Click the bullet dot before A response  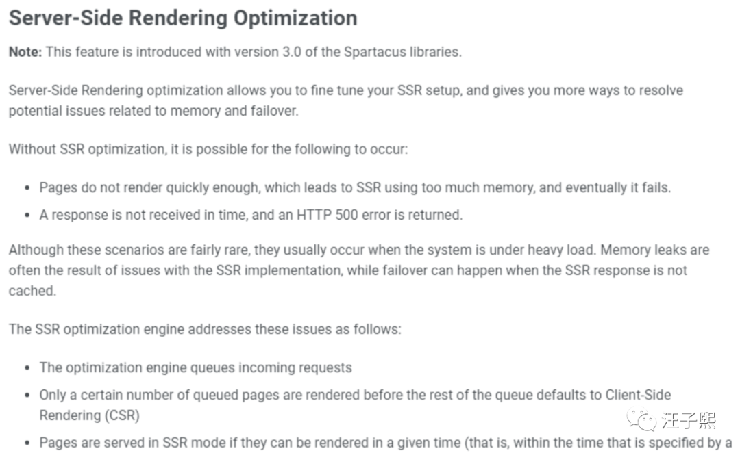(x=27, y=216)
